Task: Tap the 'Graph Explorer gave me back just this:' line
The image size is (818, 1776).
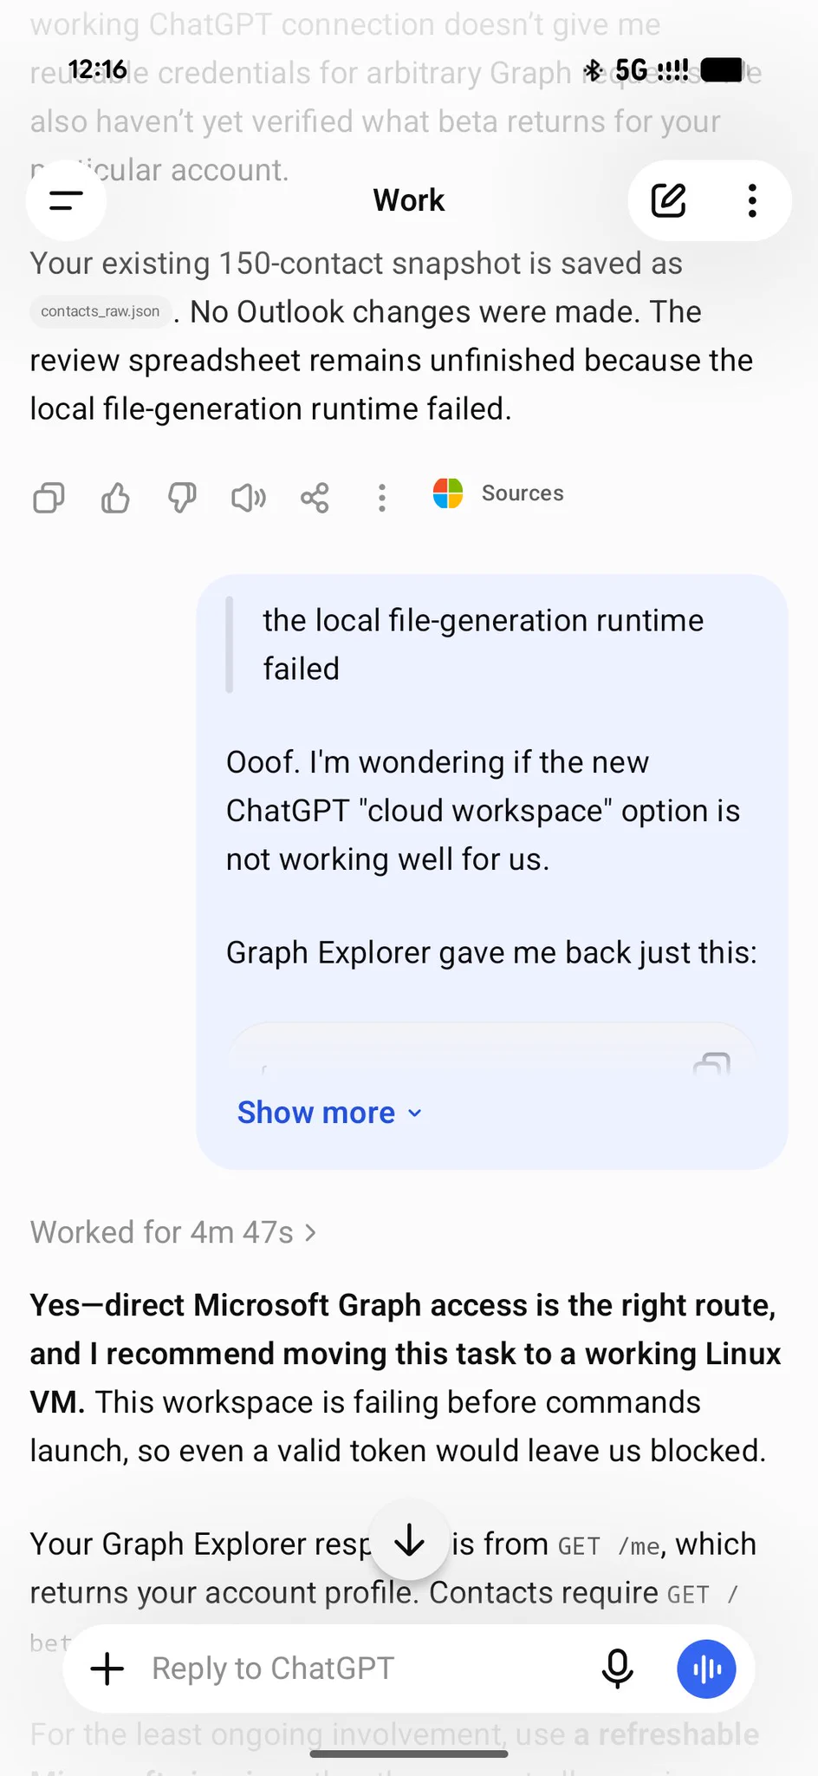Action: pyautogui.click(x=491, y=952)
